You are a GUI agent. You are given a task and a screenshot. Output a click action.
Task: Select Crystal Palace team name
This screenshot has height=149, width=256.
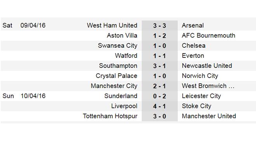[116, 76]
